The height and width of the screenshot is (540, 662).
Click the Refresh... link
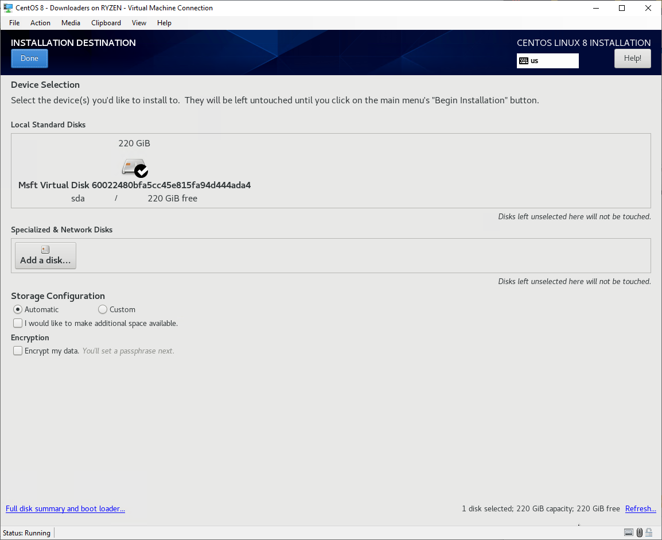pyautogui.click(x=640, y=509)
